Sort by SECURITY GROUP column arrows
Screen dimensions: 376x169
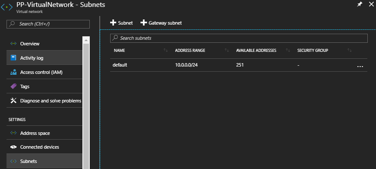point(350,50)
